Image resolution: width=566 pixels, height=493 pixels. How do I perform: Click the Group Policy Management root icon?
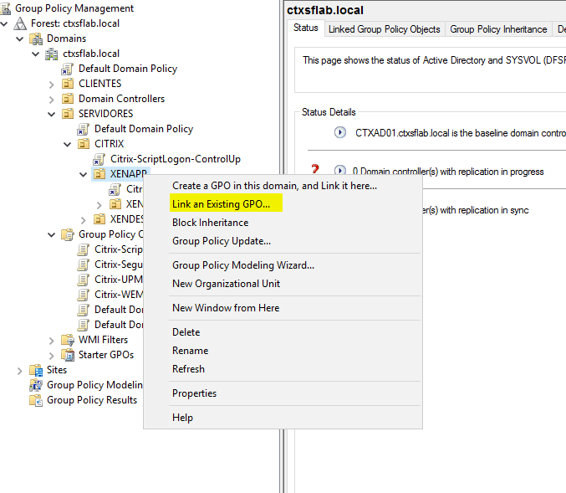coord(5,8)
